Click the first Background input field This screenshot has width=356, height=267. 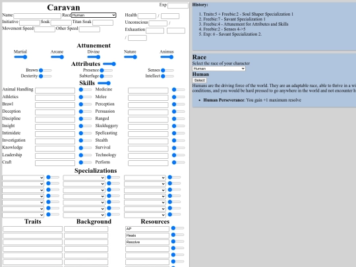pyautogui.click(x=86, y=229)
